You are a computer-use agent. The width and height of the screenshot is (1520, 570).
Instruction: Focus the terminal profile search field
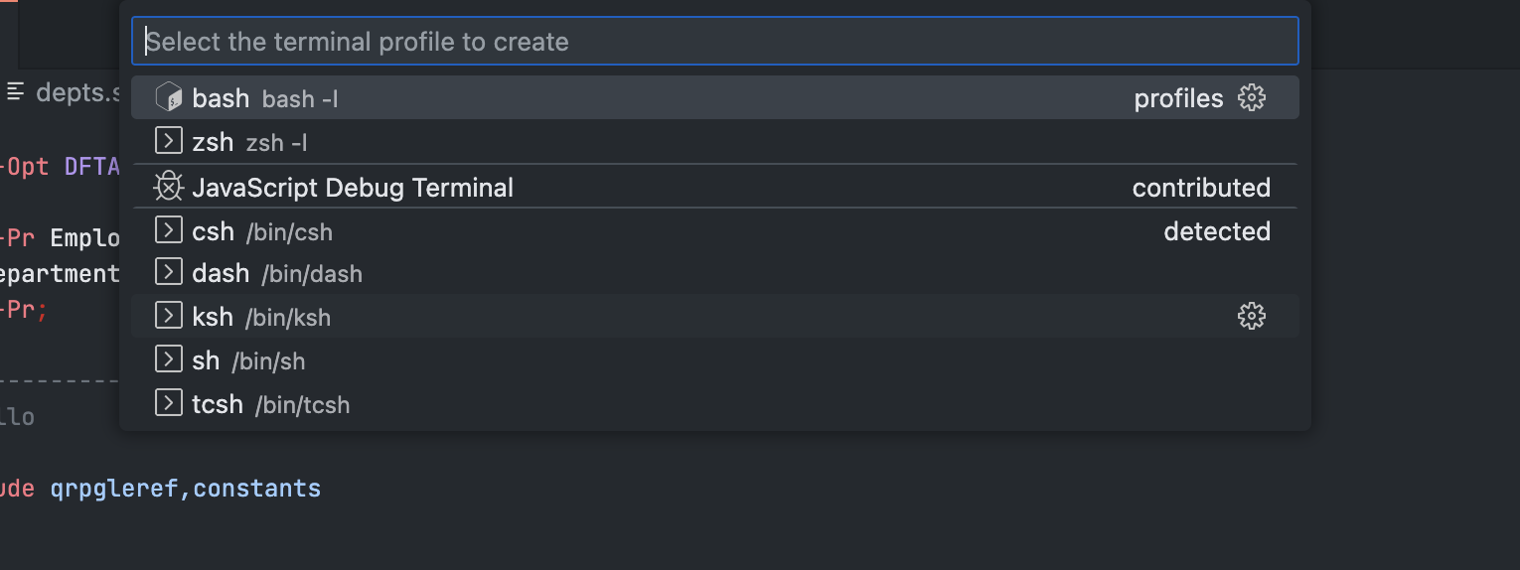tap(715, 41)
